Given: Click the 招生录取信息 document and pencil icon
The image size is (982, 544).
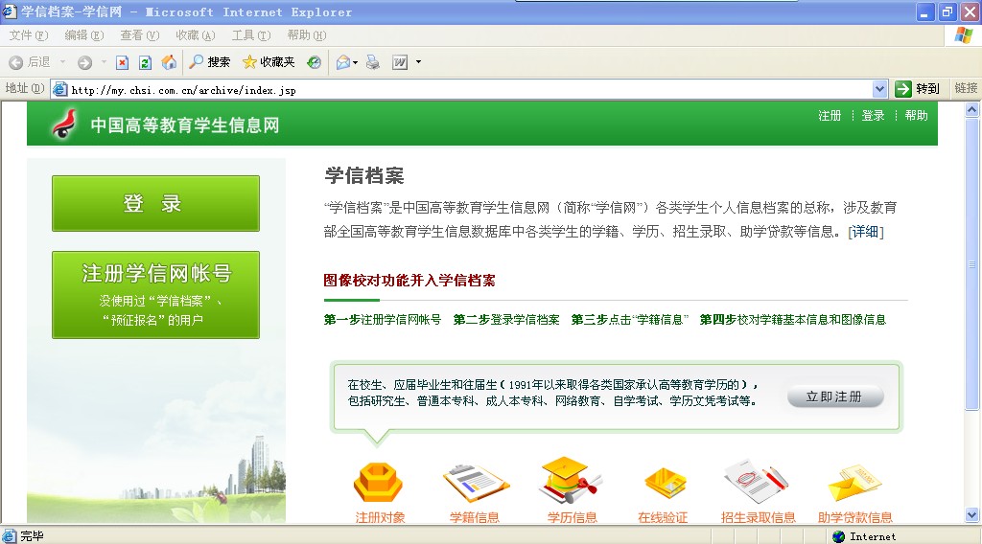Looking at the screenshot, I should pos(756,480).
